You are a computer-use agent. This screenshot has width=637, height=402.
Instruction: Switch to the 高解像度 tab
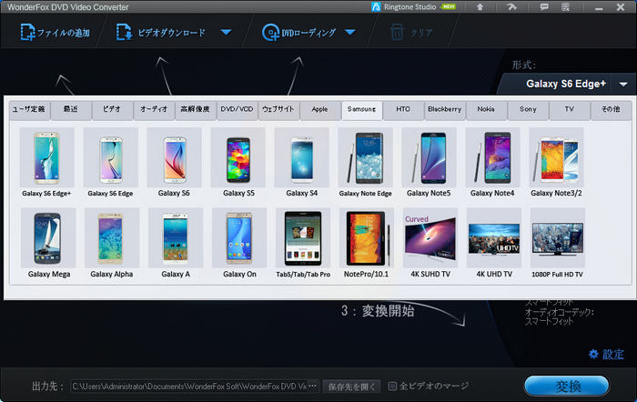tap(196, 110)
